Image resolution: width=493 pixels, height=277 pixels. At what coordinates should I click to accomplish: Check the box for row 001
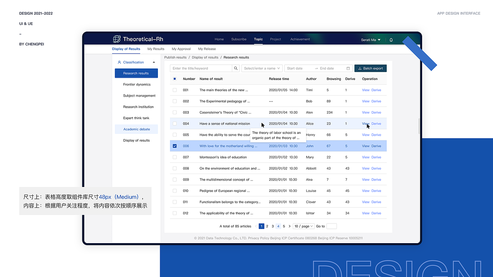[x=174, y=90]
